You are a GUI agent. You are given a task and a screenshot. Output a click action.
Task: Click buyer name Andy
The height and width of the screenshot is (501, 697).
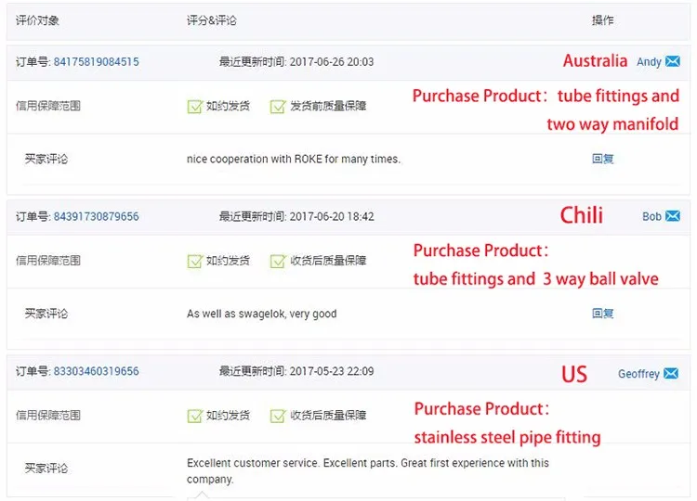click(649, 62)
